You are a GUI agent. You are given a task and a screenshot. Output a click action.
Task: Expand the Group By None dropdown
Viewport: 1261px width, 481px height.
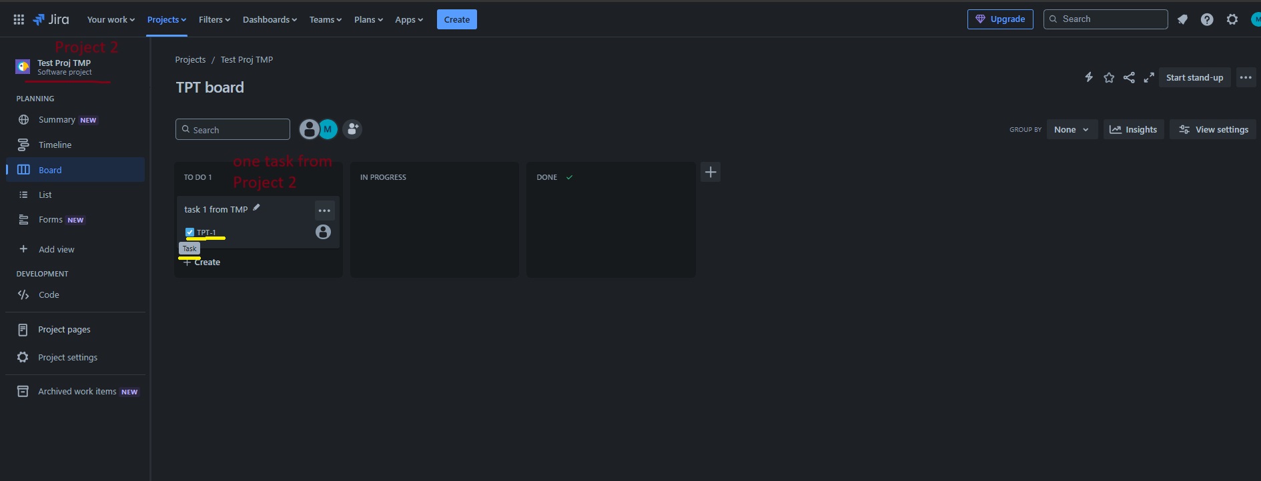(1072, 130)
